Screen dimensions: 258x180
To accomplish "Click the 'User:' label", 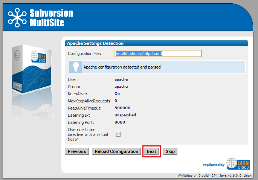I will (73, 79).
